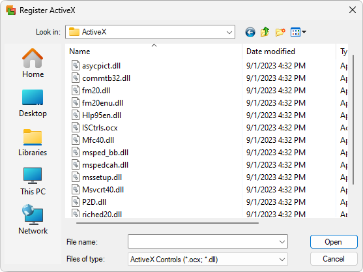Select file Mfc40.dll
This screenshot has height=272, width=363.
pyautogui.click(x=98, y=140)
